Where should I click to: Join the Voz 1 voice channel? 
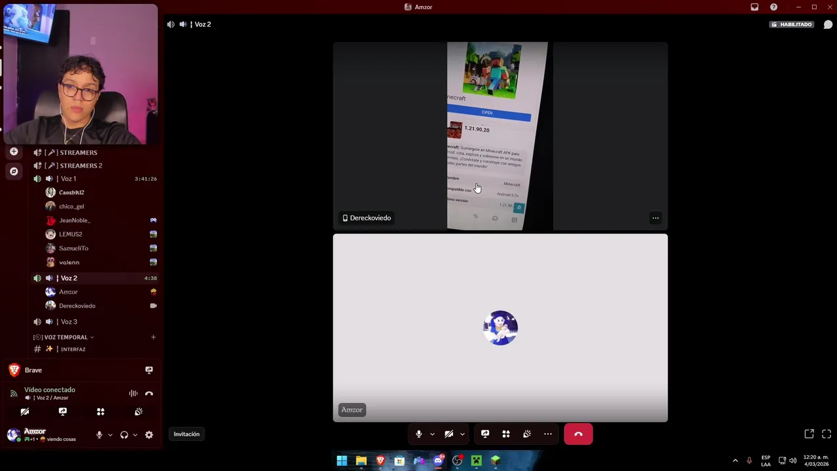click(x=68, y=179)
